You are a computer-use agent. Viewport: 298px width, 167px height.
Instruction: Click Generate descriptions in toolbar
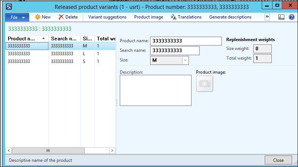click(x=230, y=17)
